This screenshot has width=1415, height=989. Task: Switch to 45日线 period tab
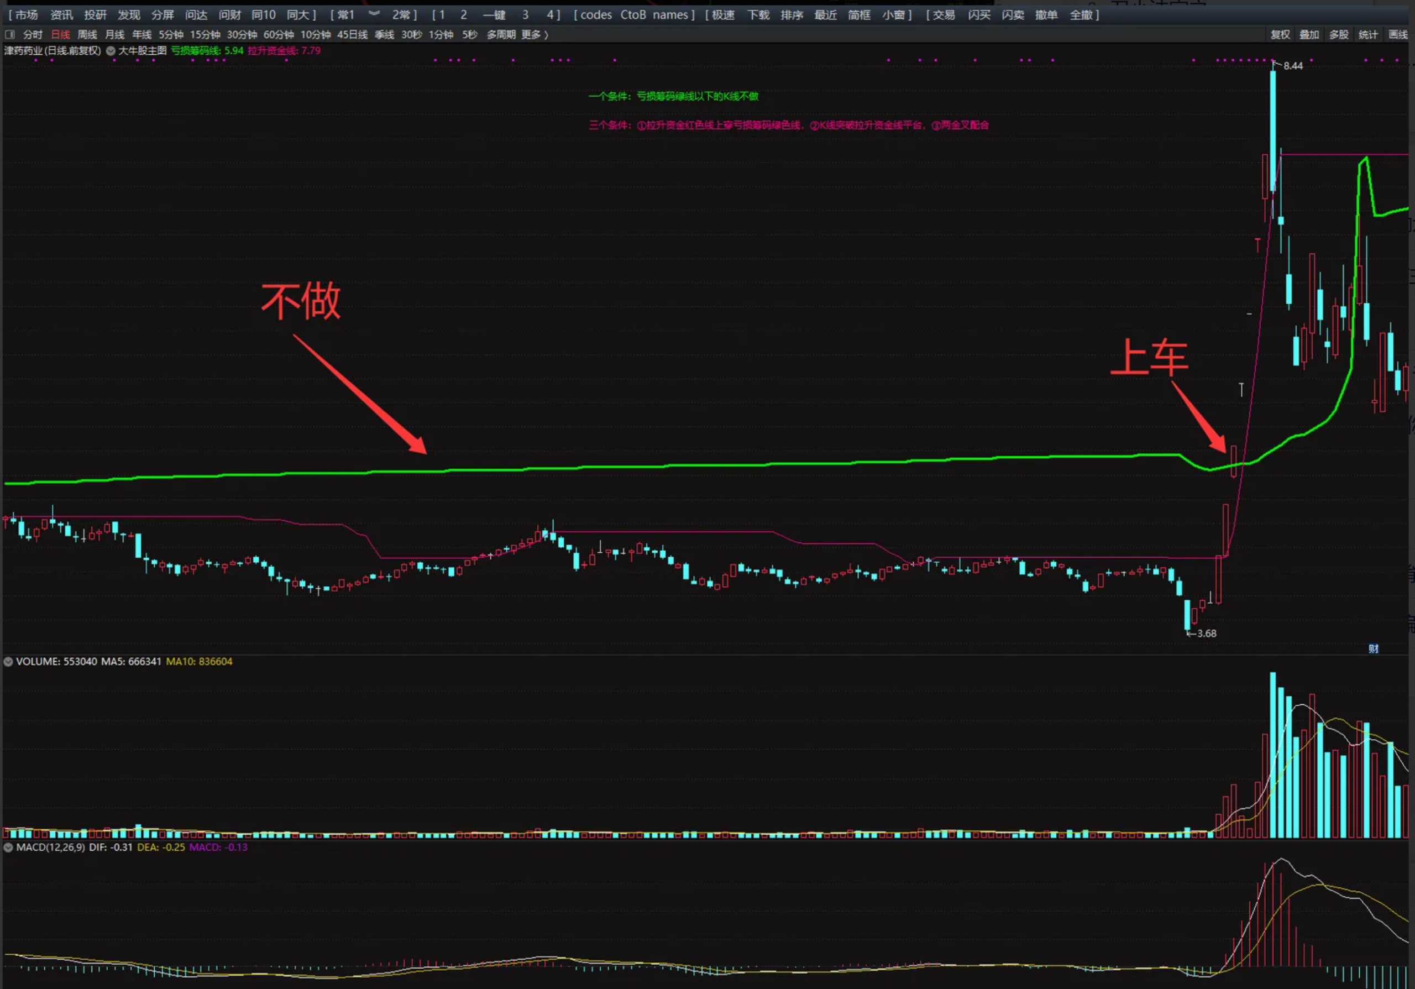[x=353, y=34]
